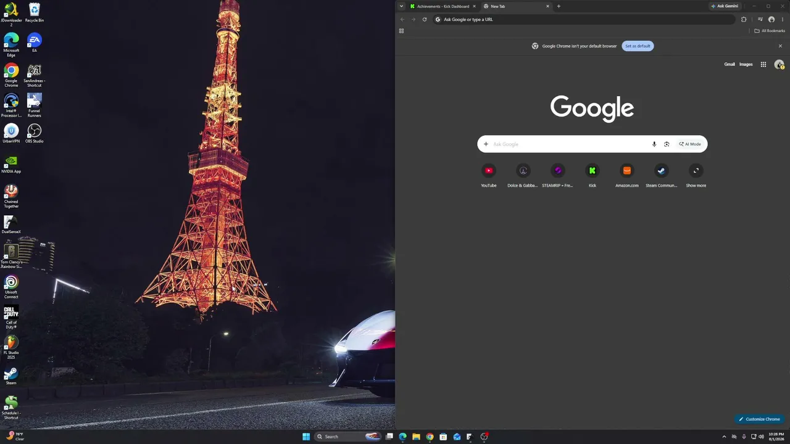Open the Images link

point(746,64)
